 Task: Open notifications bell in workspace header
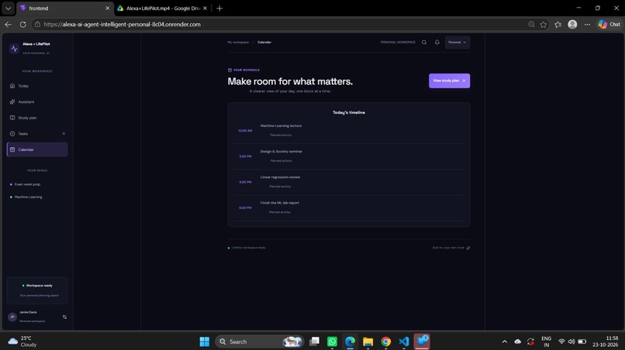tap(437, 43)
